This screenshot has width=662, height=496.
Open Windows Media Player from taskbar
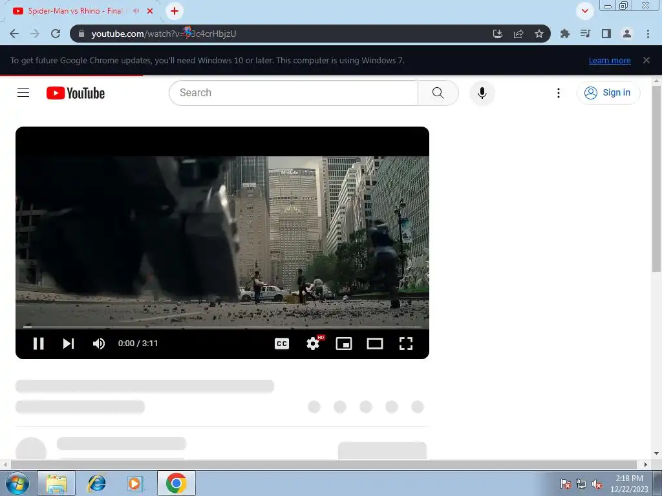click(x=136, y=483)
